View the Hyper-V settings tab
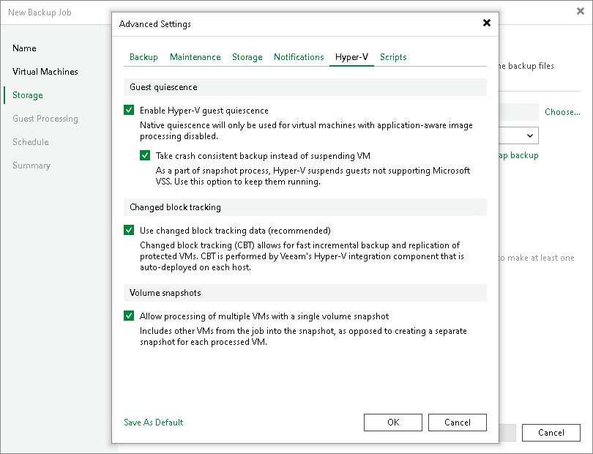593x454 pixels. (x=351, y=56)
